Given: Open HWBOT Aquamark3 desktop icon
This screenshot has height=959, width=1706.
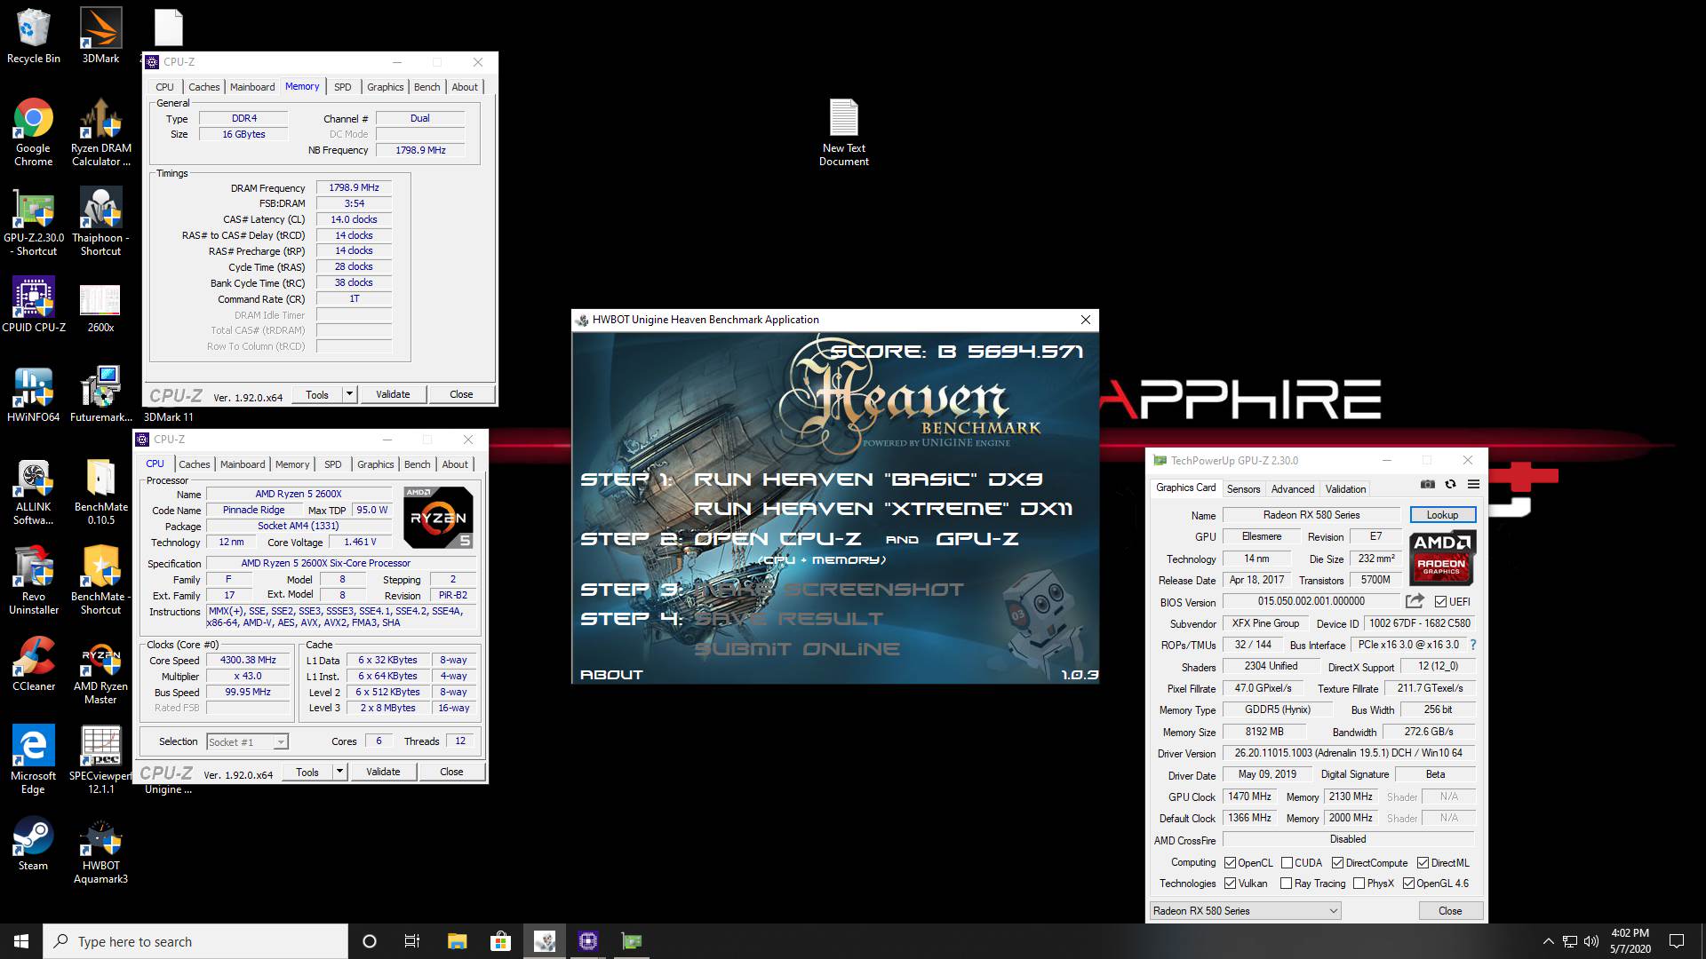Looking at the screenshot, I should [x=100, y=851].
